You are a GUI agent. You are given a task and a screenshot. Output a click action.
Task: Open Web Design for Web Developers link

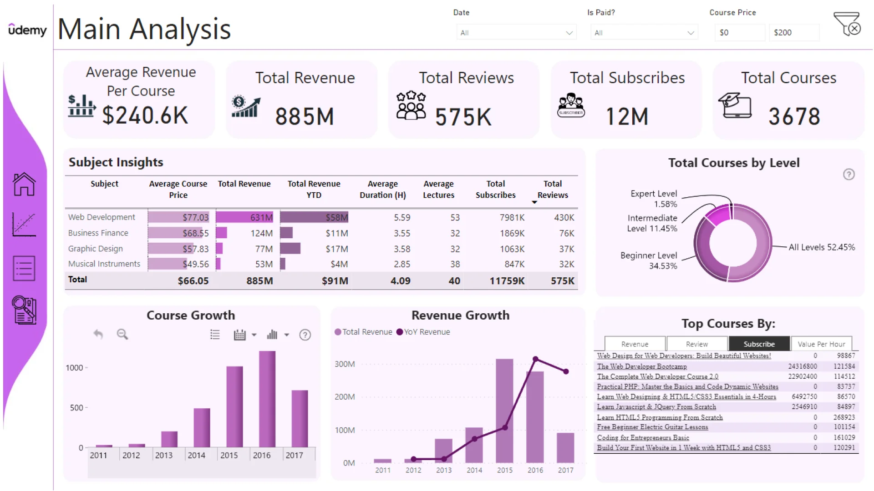[x=684, y=356]
